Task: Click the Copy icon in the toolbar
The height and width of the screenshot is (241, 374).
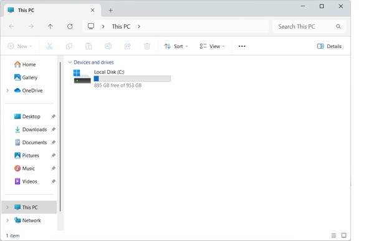Action: (x=69, y=46)
